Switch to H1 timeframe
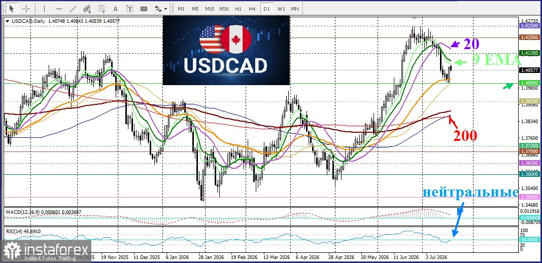Viewport: 542px width, 263px height. coord(238,9)
